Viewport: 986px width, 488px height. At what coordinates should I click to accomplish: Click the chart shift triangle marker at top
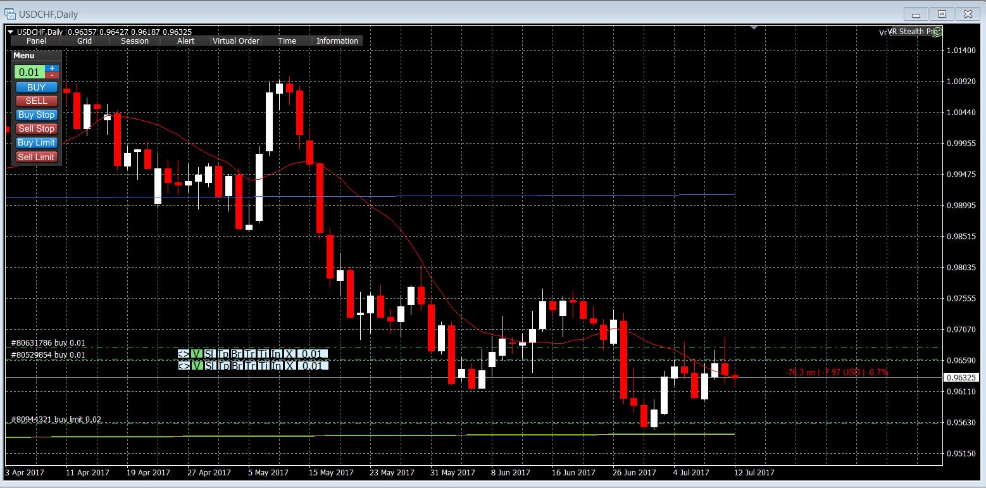(754, 28)
